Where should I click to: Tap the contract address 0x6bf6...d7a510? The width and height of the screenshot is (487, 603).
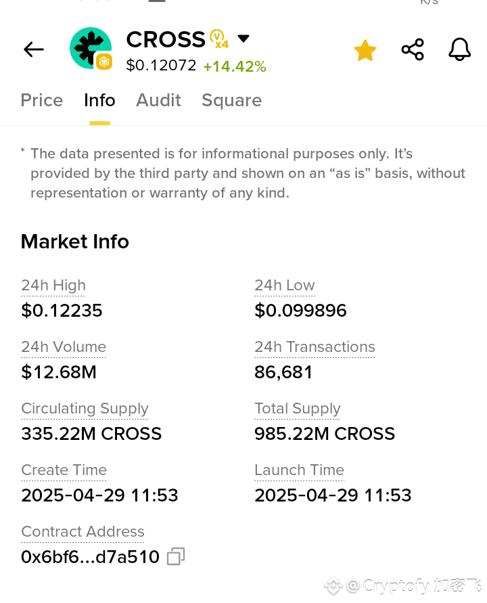pyautogui.click(x=90, y=557)
